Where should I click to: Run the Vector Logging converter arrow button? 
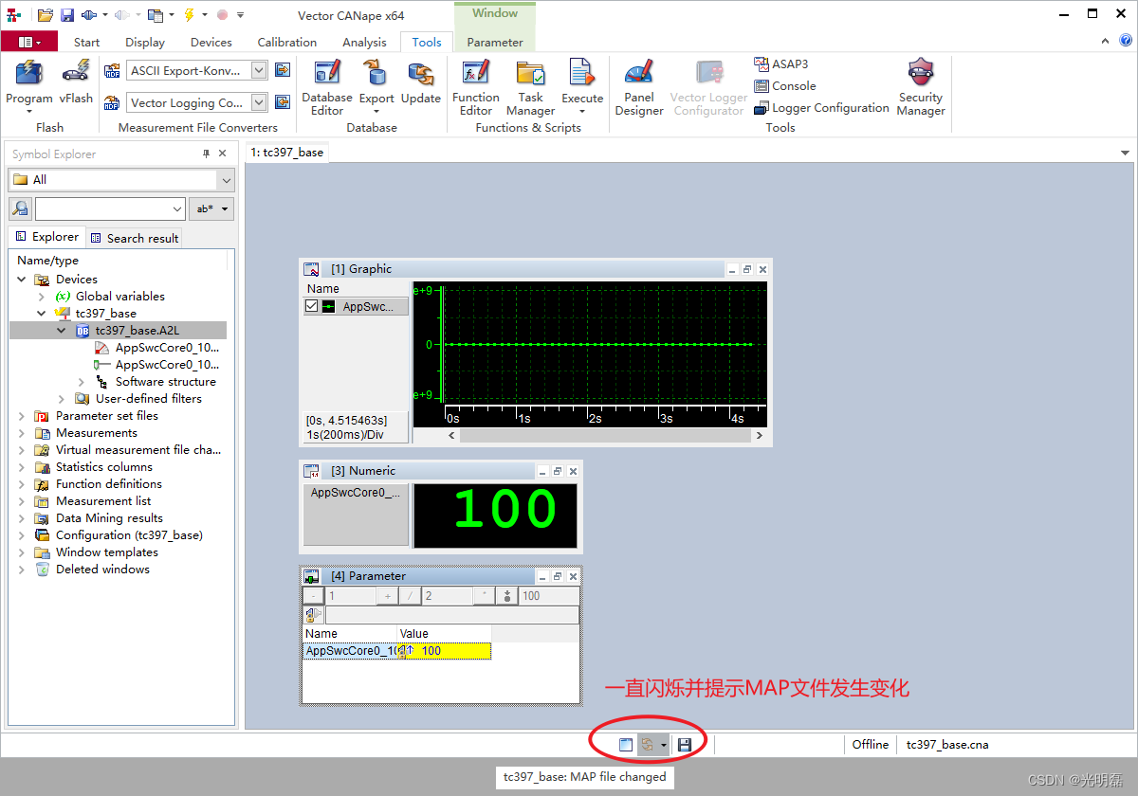(282, 102)
